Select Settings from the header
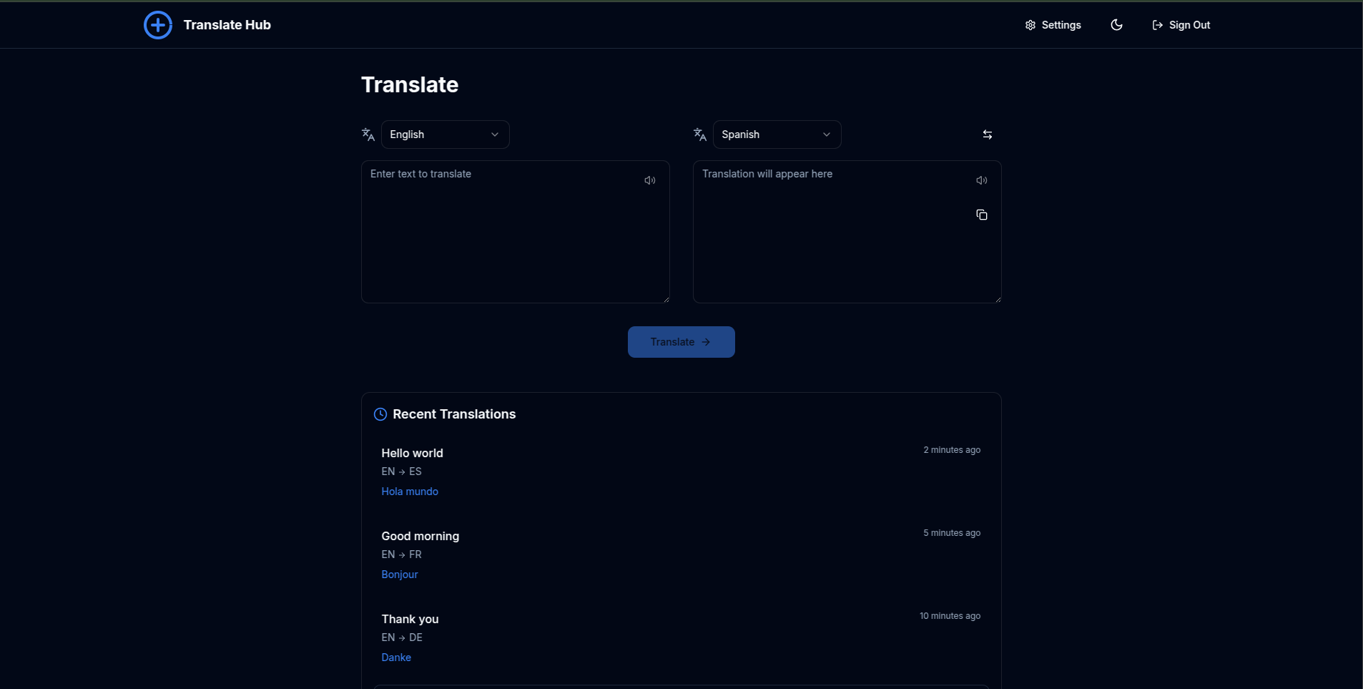This screenshot has height=689, width=1363. pos(1062,24)
